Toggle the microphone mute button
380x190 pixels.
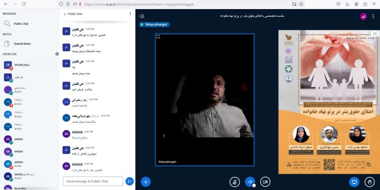click(x=235, y=182)
